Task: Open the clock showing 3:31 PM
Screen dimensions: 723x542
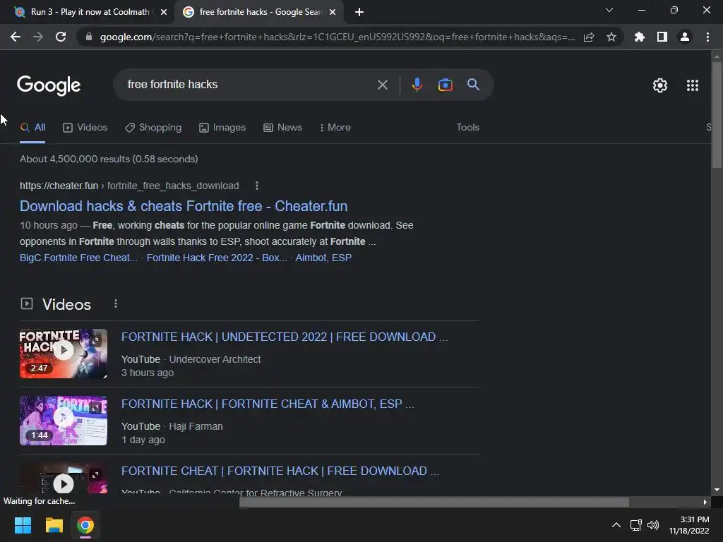Action: [689, 525]
